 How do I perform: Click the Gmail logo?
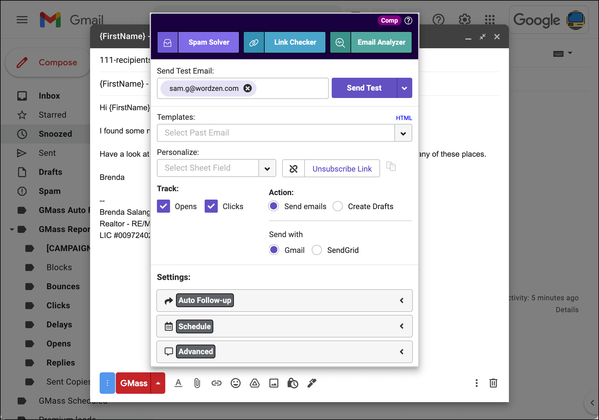coord(72,20)
